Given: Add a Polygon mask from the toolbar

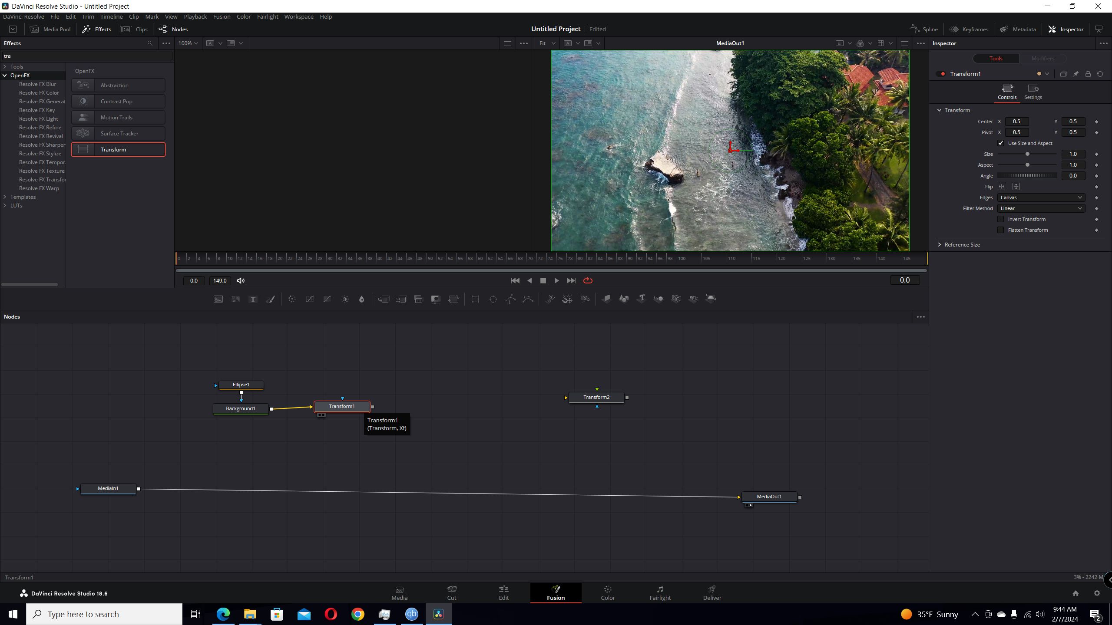Looking at the screenshot, I should coord(511,299).
